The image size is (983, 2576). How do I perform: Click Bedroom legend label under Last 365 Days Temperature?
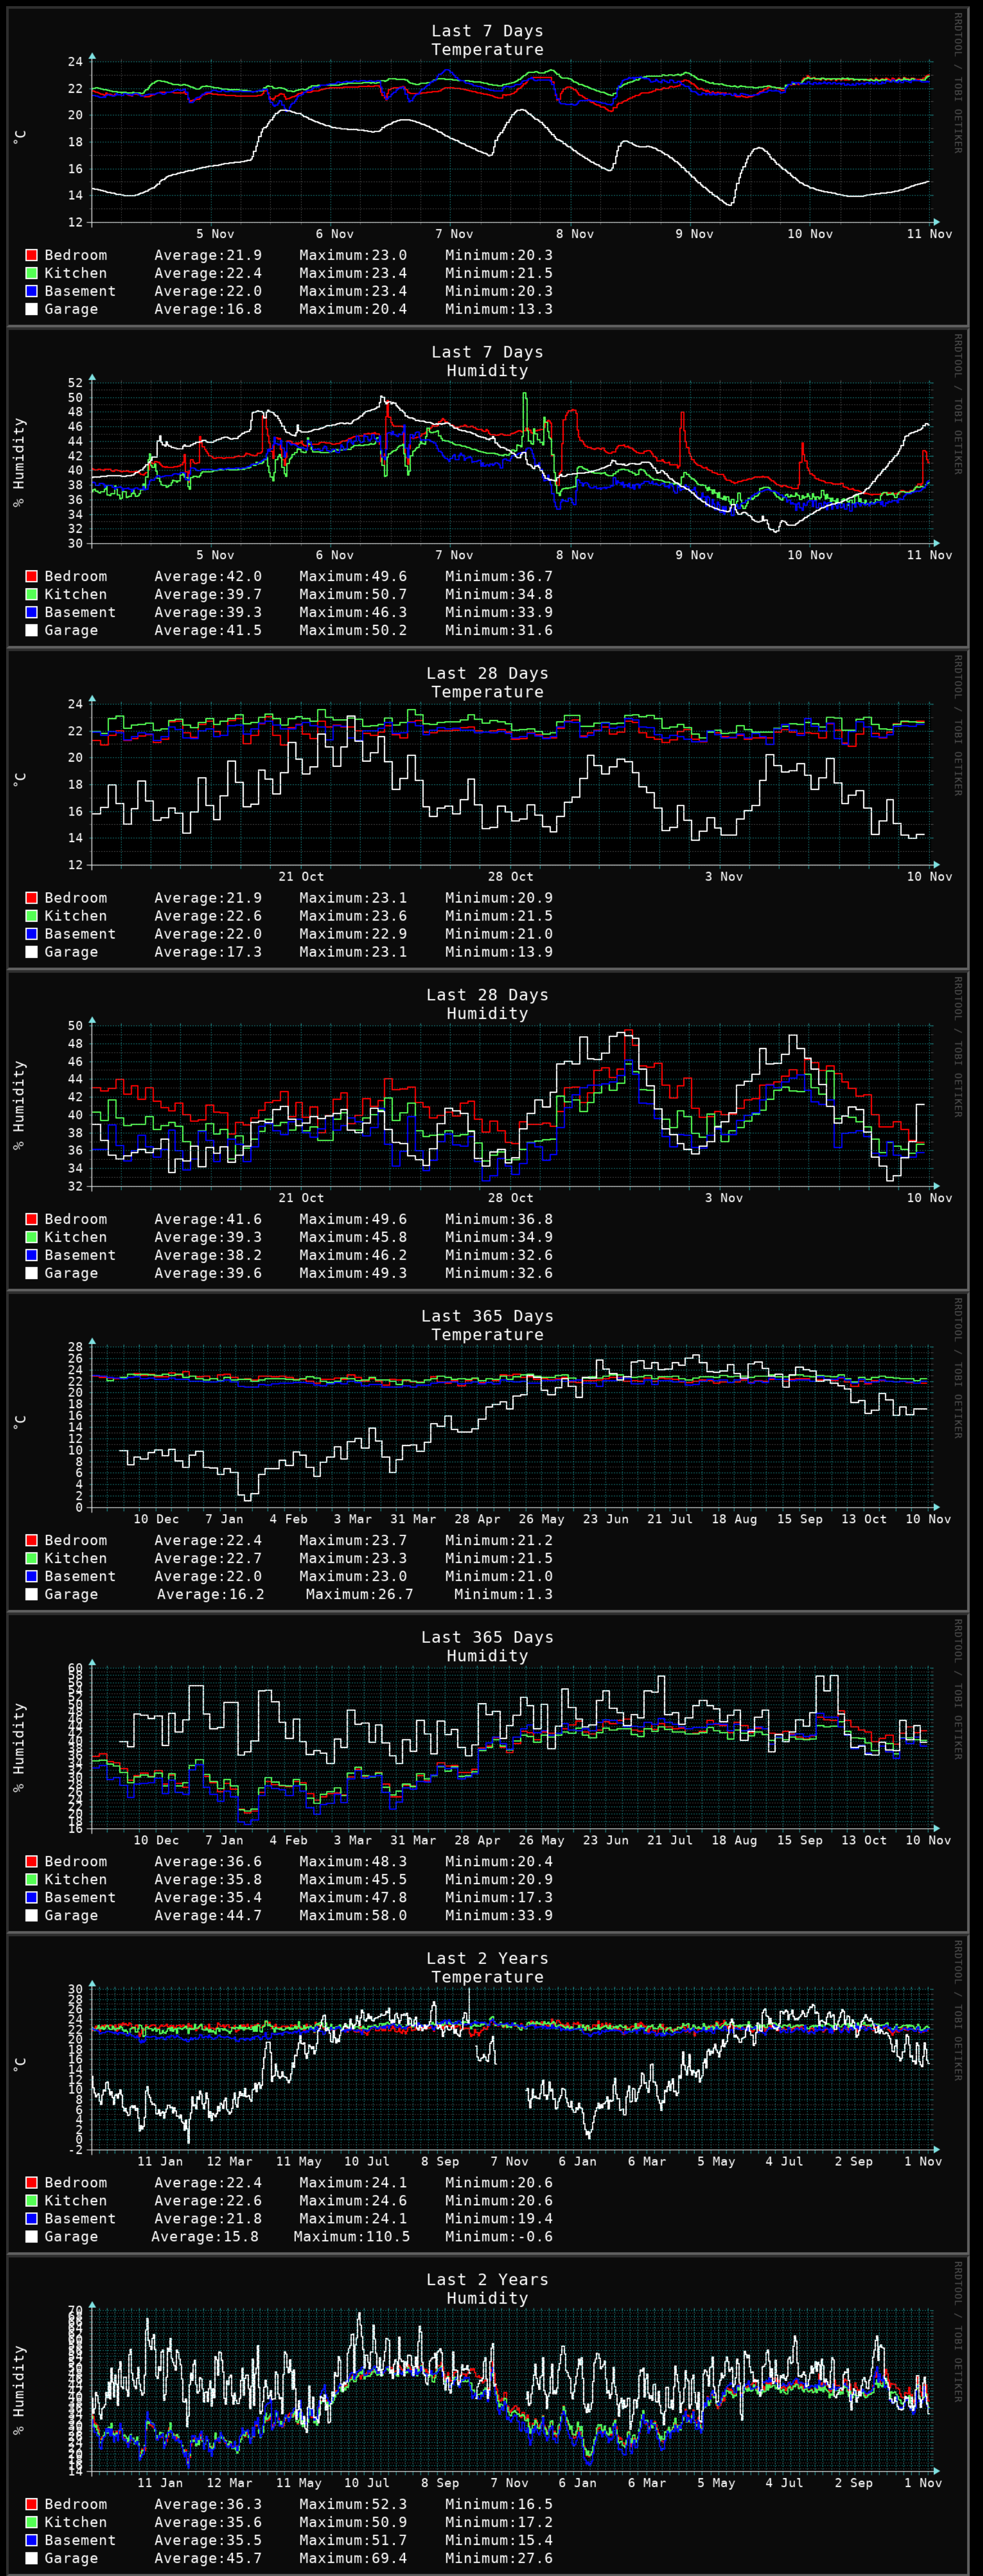(x=75, y=1540)
